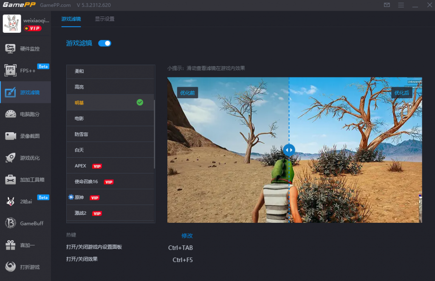Screen dimensions: 435x281
Task: Open the hamburger menu in title bar
Action: [x=401, y=5]
